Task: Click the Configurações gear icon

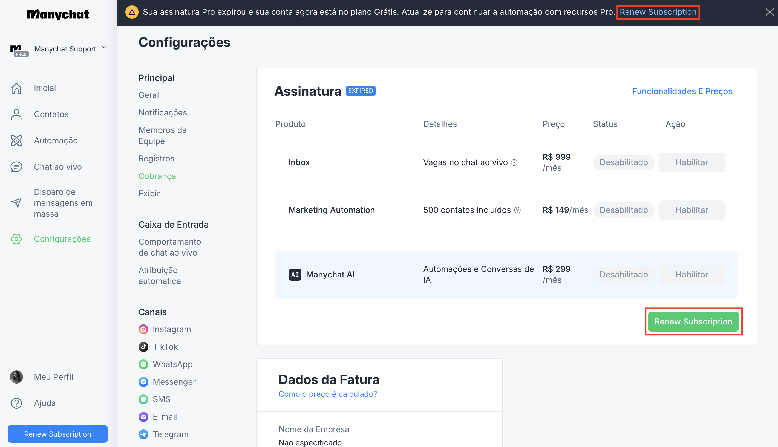Action: coord(16,239)
